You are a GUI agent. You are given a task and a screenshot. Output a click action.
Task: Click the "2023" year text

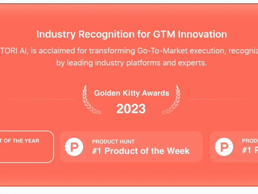tap(131, 109)
